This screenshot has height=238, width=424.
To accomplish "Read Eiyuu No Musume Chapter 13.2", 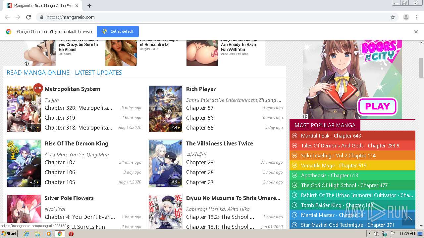I will (220, 217).
